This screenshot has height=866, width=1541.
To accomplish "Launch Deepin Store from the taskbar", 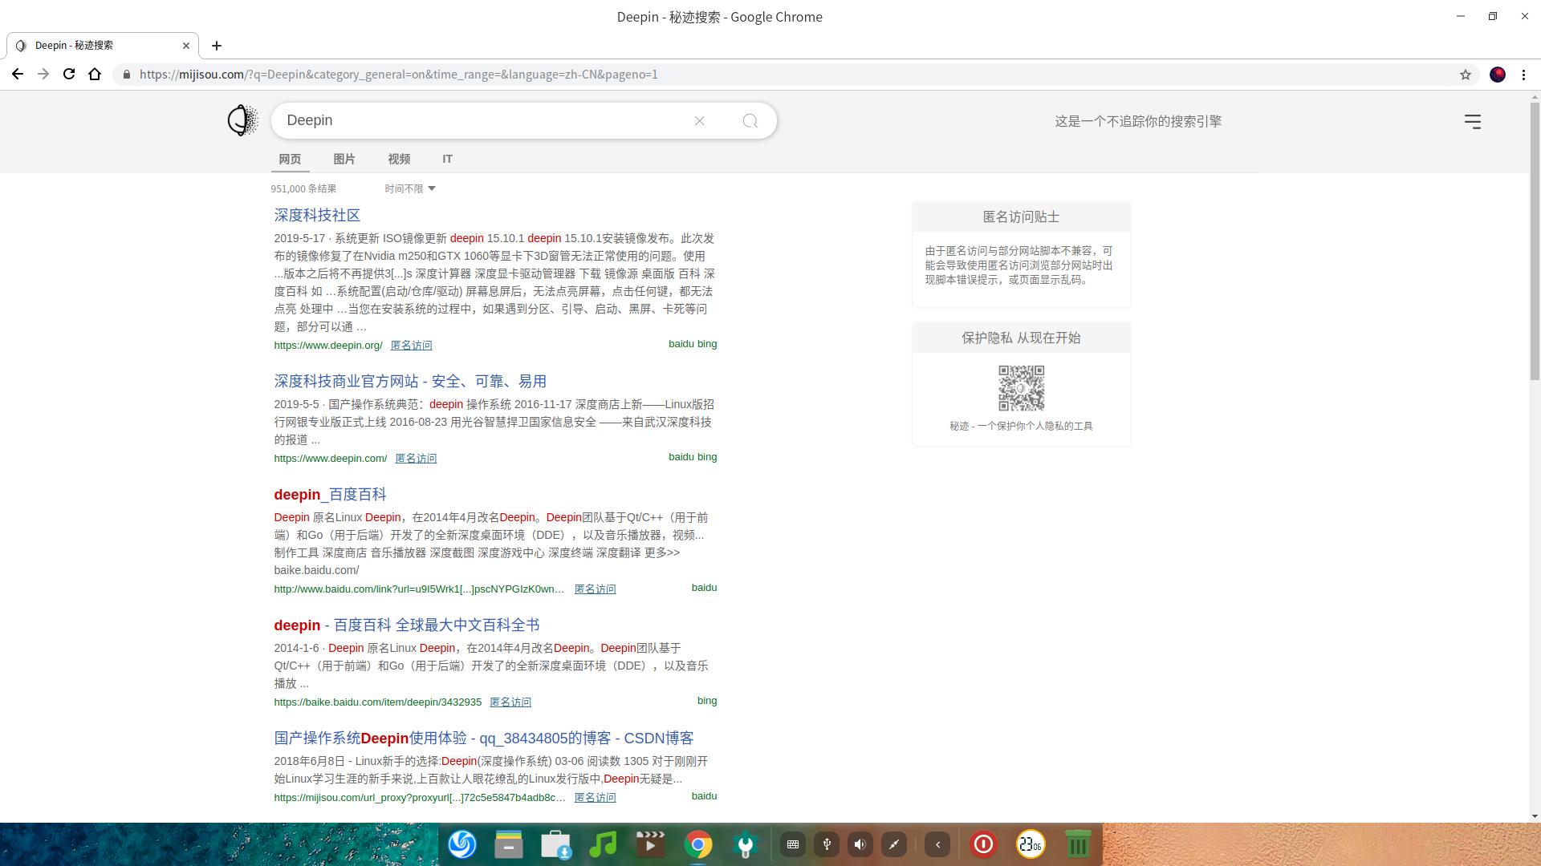I will pyautogui.click(x=556, y=844).
